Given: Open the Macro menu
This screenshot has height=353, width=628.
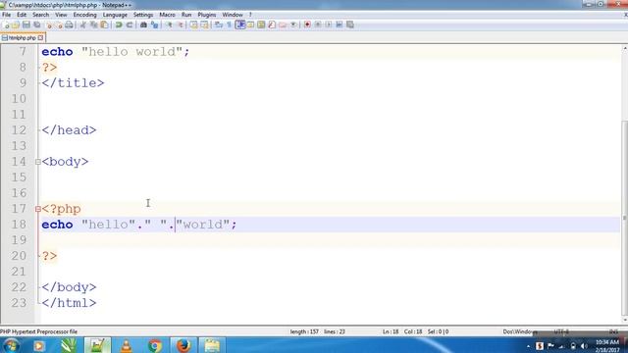Looking at the screenshot, I should [167, 15].
